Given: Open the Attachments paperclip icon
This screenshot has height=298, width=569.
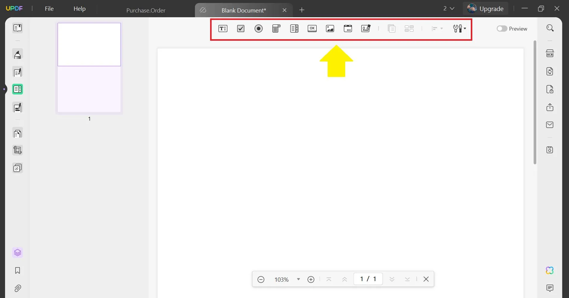Looking at the screenshot, I should (x=18, y=288).
